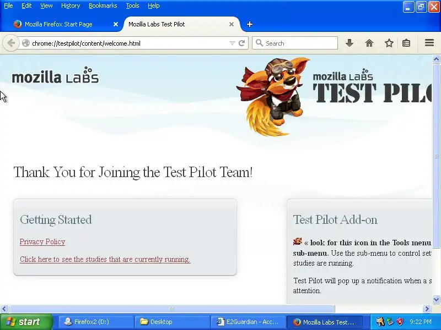Click the mozilla Labs logo at left

point(55,75)
